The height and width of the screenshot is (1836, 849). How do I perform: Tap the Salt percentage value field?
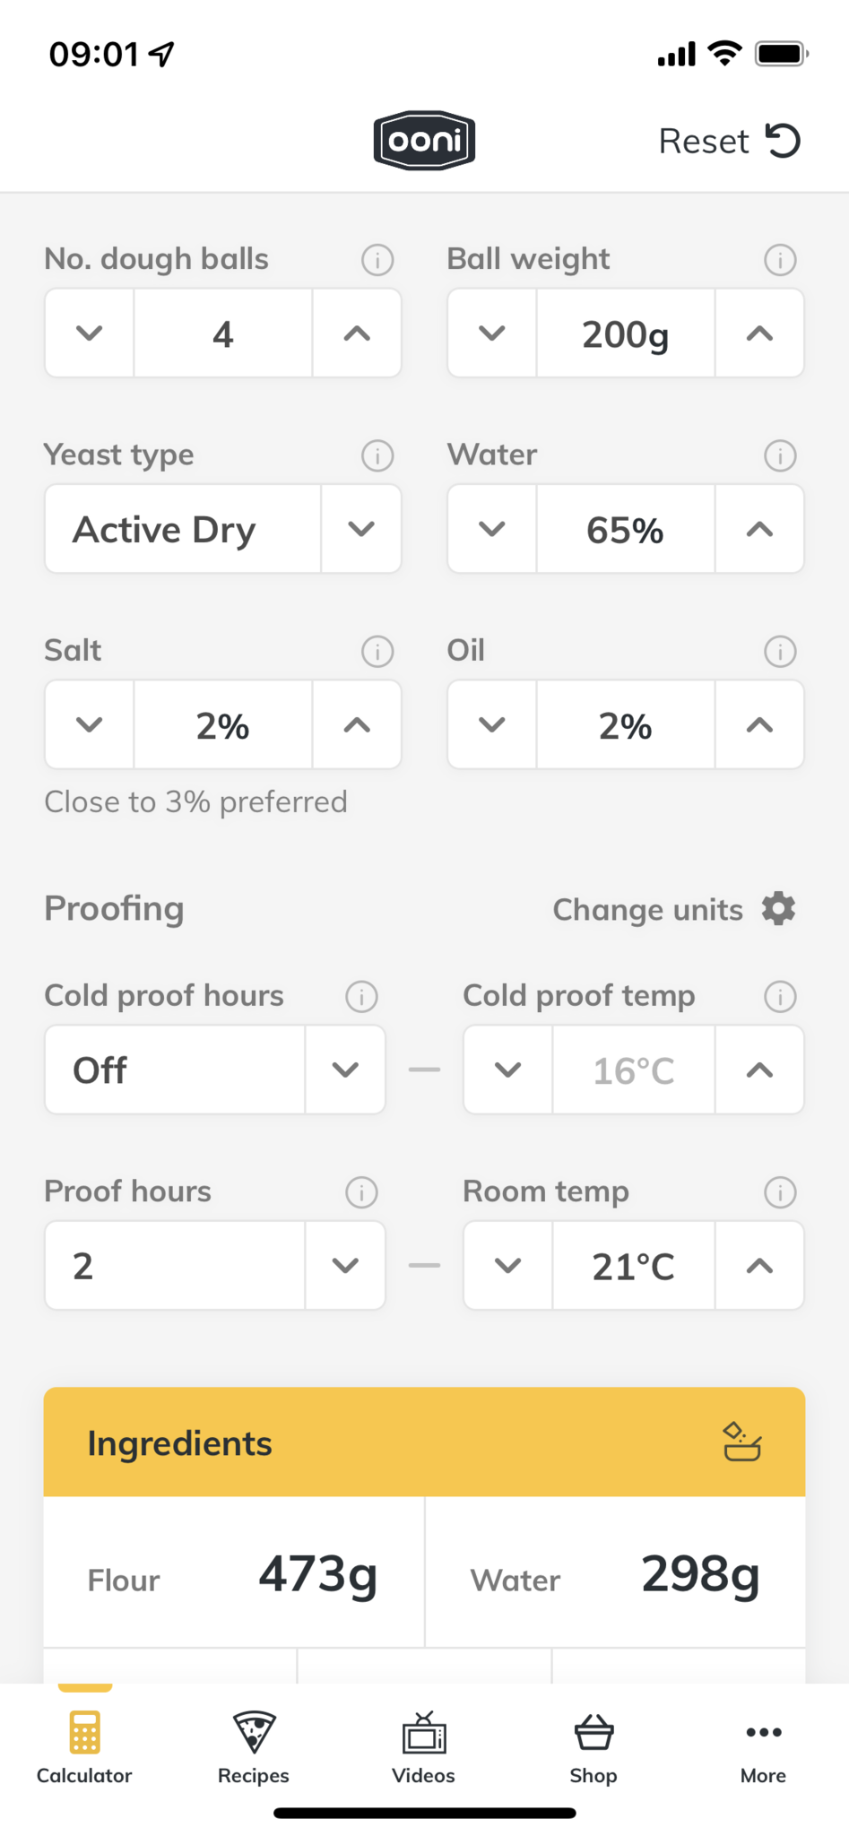[x=223, y=724]
